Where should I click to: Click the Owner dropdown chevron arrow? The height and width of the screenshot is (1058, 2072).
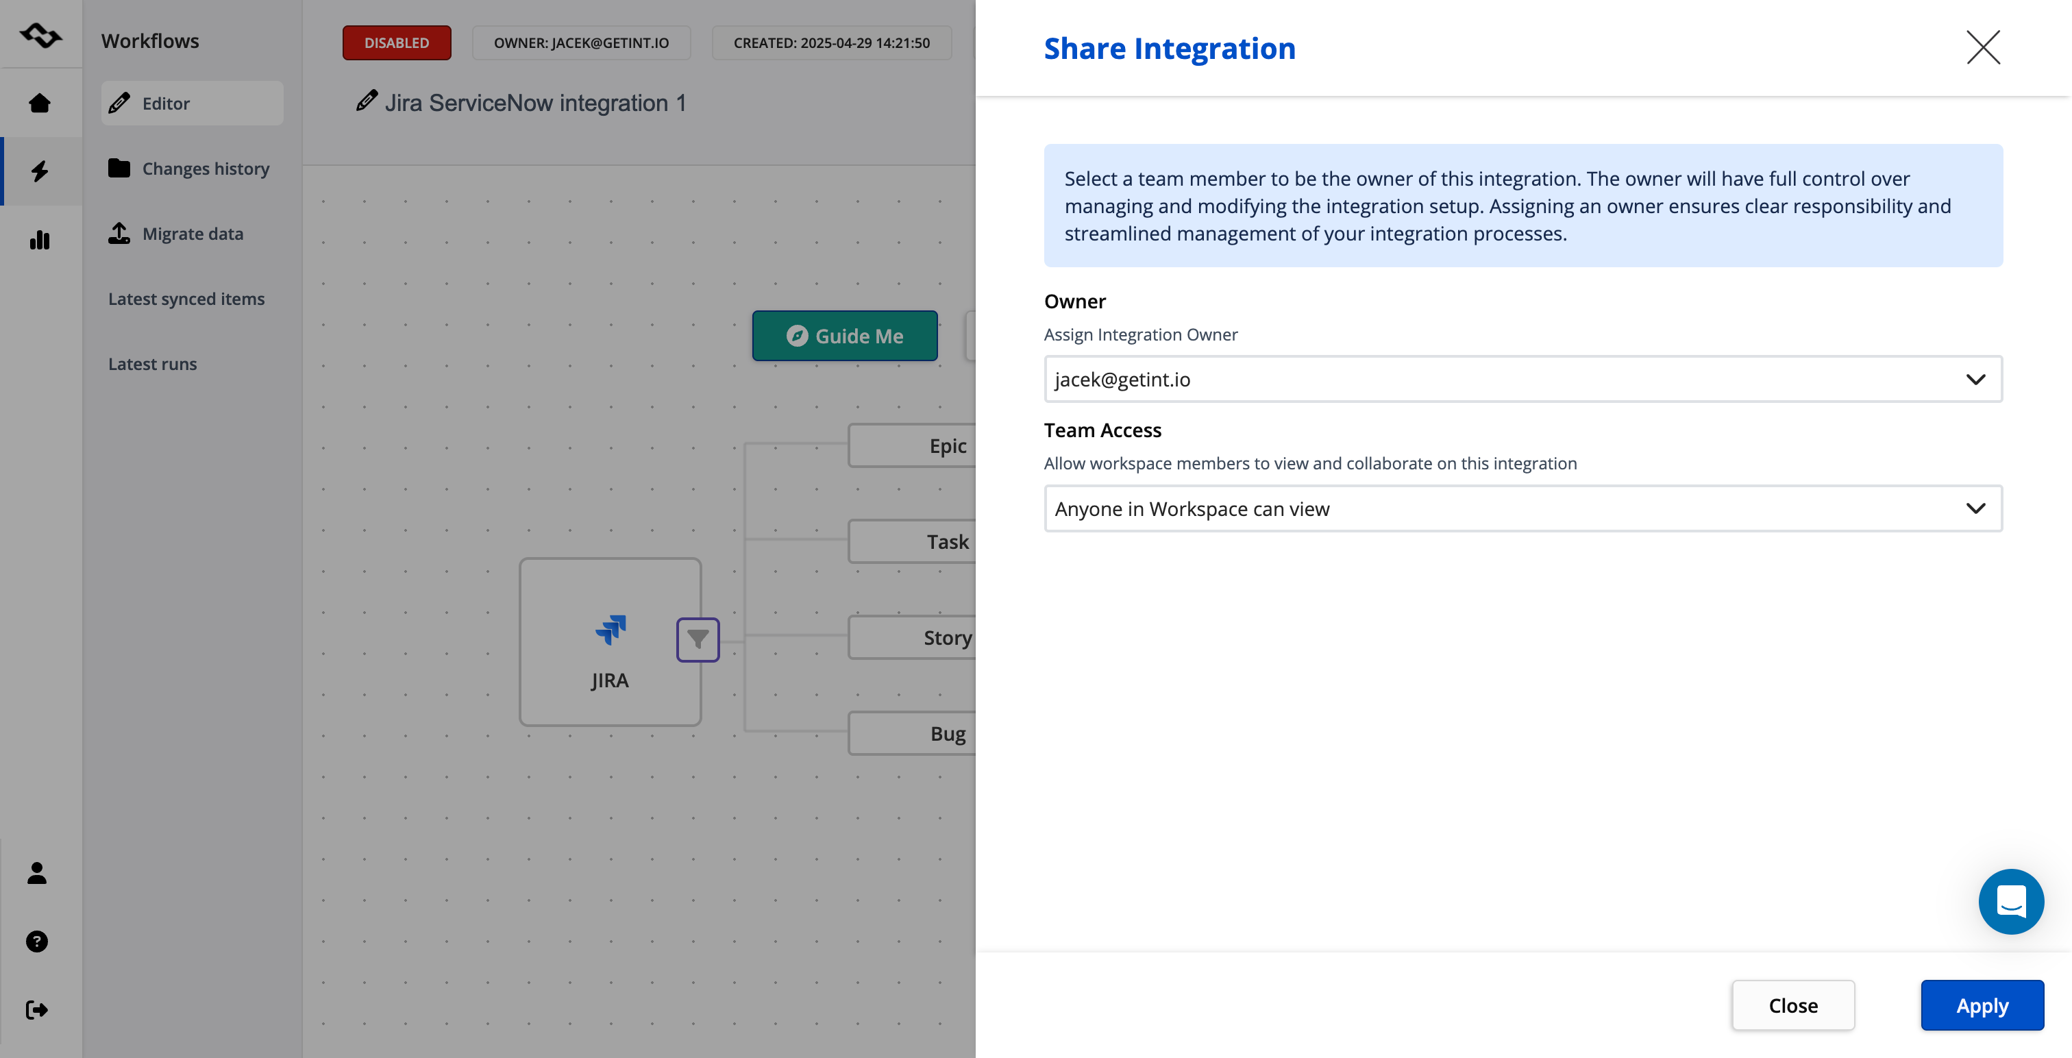pos(1975,379)
